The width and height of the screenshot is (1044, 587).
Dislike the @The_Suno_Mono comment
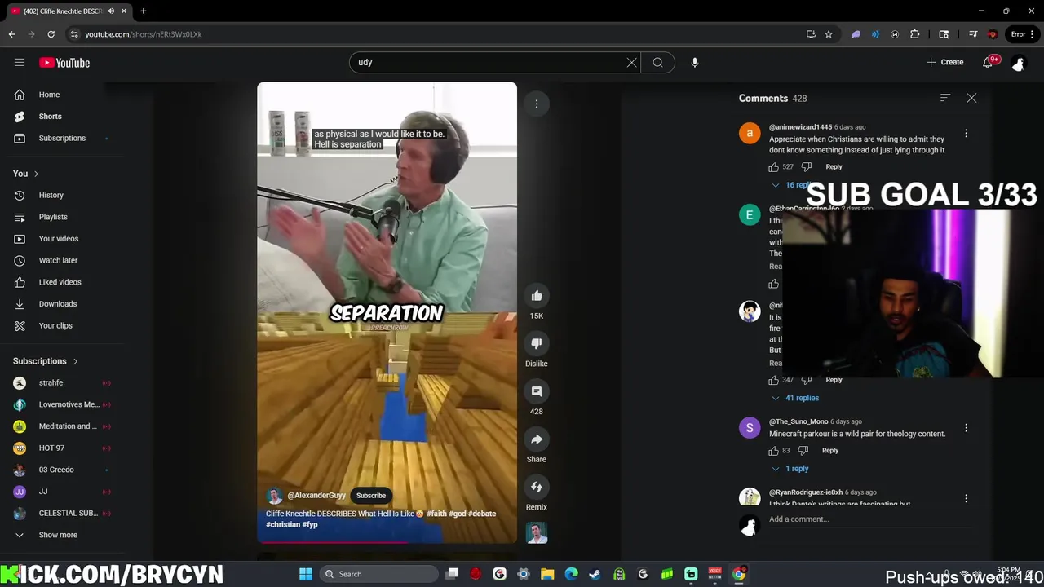(x=803, y=450)
